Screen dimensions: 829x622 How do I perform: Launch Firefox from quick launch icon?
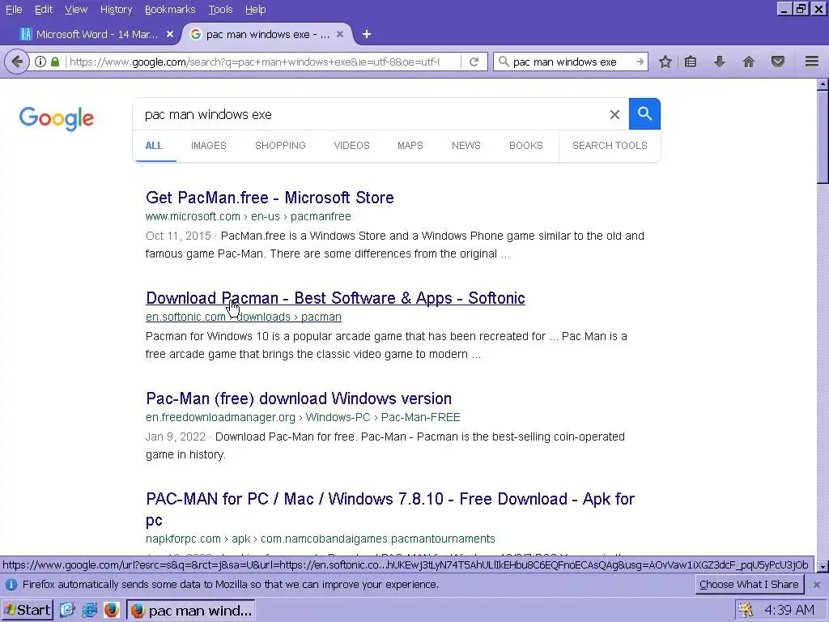111,610
